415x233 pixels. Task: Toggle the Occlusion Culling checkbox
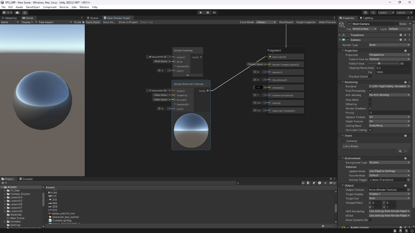370,130
